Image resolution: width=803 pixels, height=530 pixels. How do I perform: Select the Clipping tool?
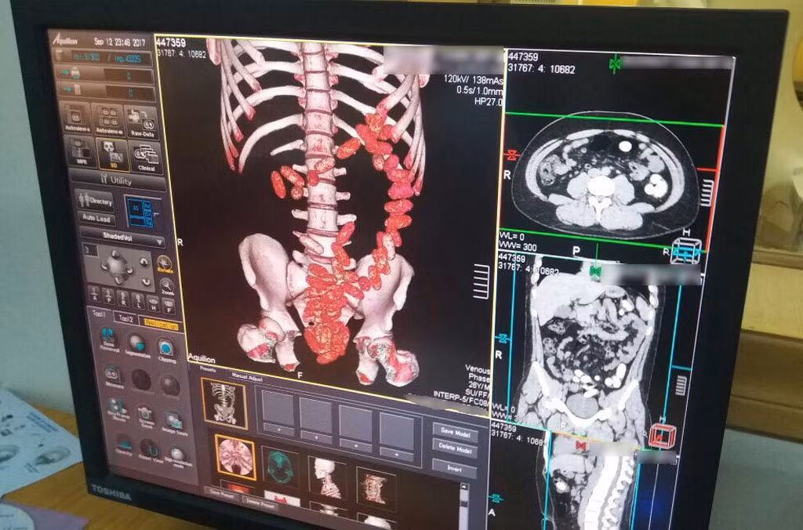point(166,350)
